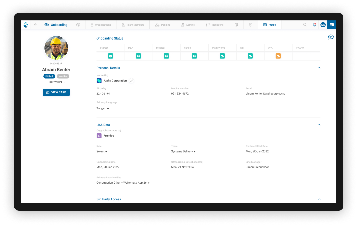Open the grid apps menu icon
Viewport: 357px width, 226px height.
(332, 25)
